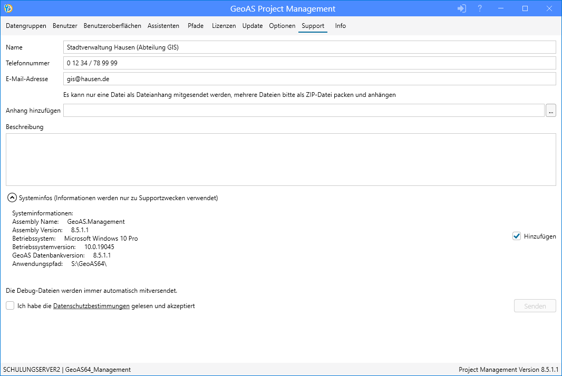This screenshot has height=376, width=562.
Task: Focus the Telefonnummer text field
Action: tap(309, 63)
